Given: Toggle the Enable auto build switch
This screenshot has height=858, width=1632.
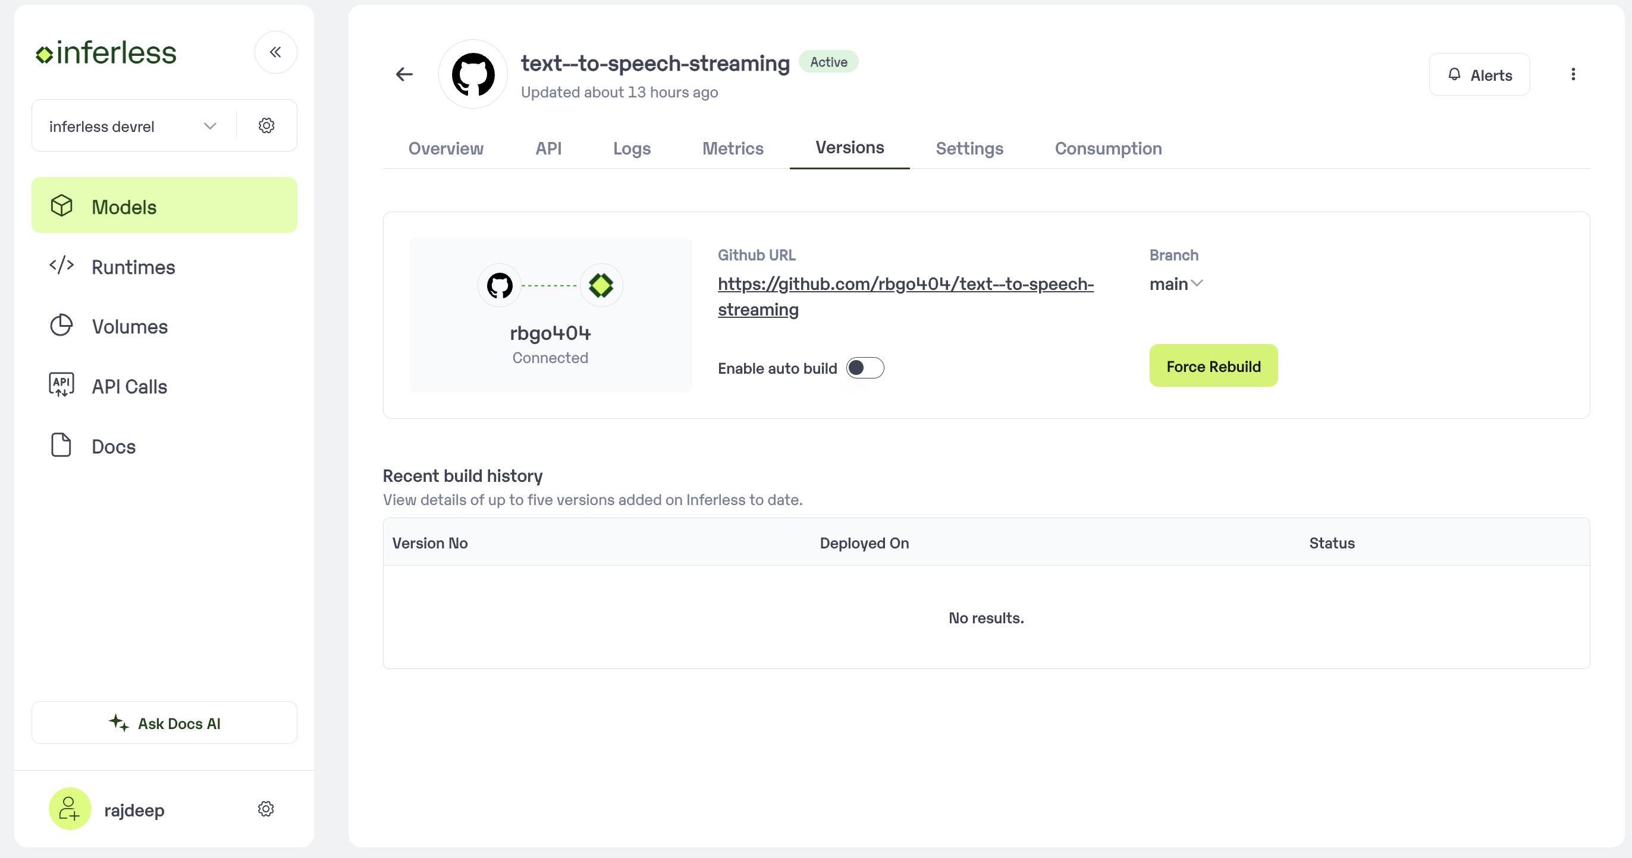Looking at the screenshot, I should tap(865, 368).
